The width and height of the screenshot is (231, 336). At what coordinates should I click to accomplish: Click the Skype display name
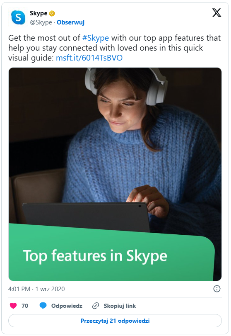(38, 13)
